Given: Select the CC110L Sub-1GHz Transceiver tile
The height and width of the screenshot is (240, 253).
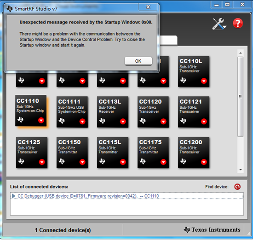Looking at the screenshot, I should click(194, 71).
